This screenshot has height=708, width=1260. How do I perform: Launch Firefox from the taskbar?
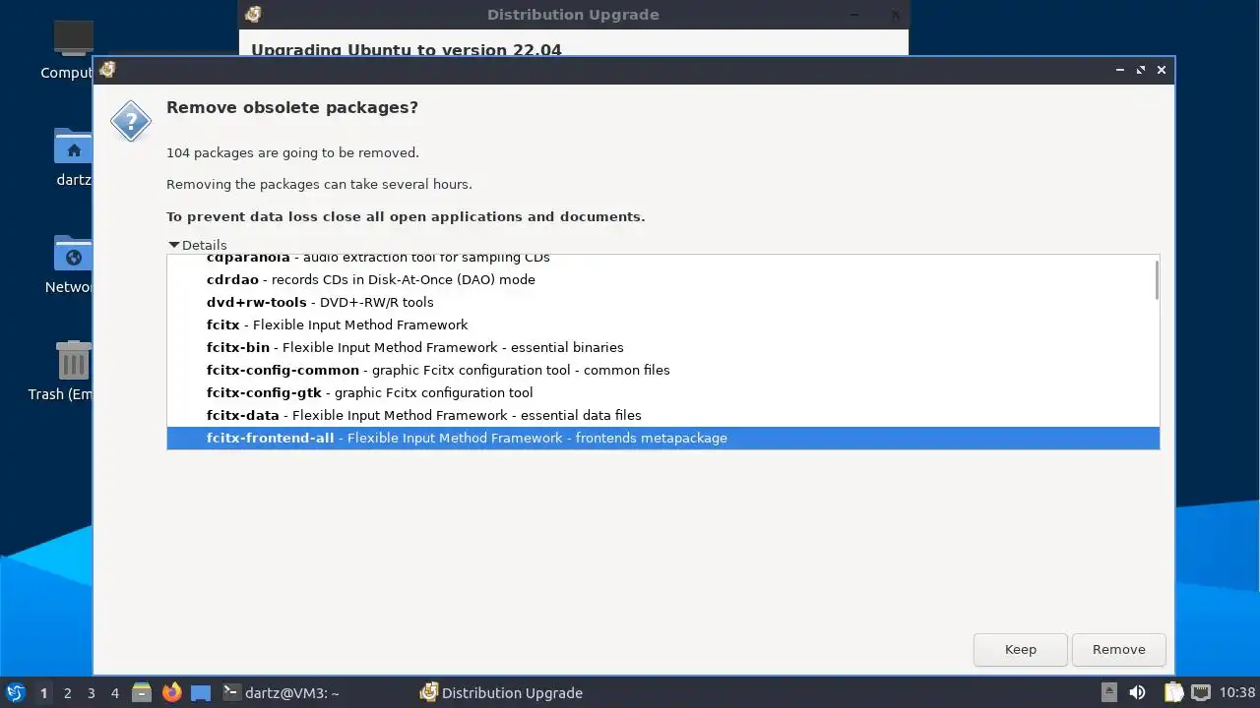tap(171, 692)
